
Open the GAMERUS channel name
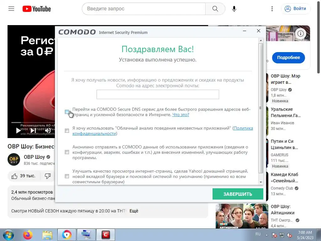pyautogui.click(x=279, y=155)
